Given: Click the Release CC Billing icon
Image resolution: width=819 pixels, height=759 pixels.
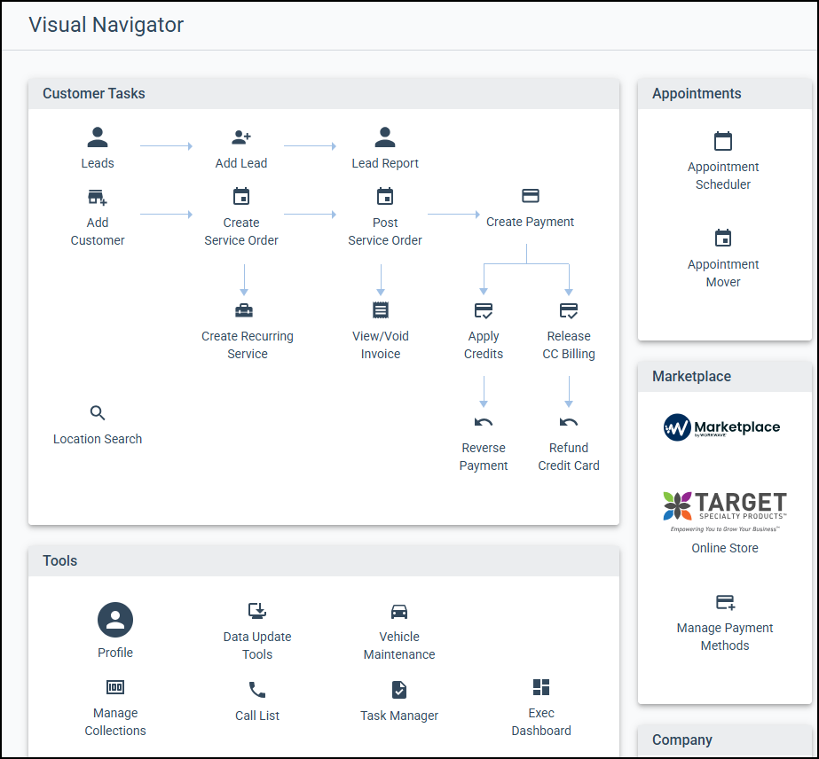Looking at the screenshot, I should [569, 310].
